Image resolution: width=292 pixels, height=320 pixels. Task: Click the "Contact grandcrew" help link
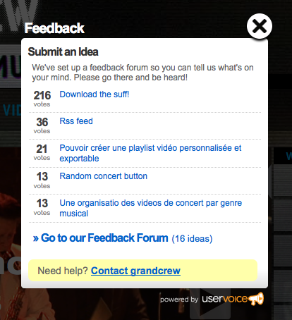[135, 271]
